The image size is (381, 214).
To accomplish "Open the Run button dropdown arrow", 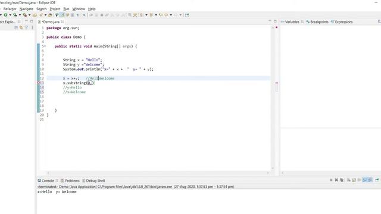I will (10, 15).
